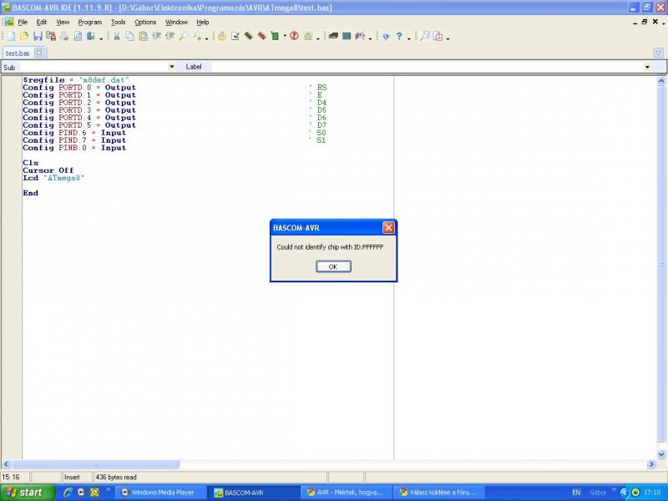Click the red circular stop icon
The height and width of the screenshot is (501, 668).
(294, 36)
